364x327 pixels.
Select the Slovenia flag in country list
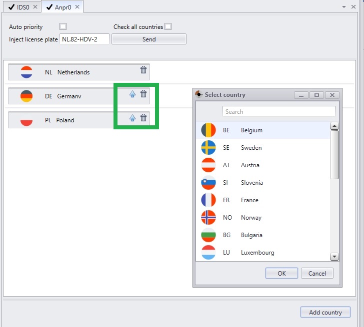click(208, 182)
